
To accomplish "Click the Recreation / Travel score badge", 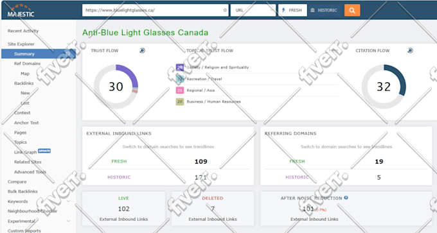I will pos(180,79).
